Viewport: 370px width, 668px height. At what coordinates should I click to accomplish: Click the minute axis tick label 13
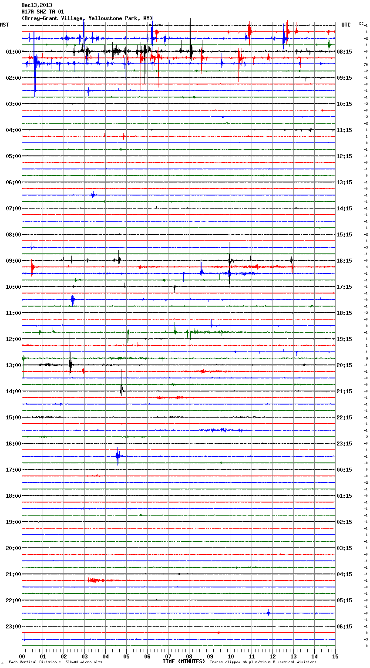(x=293, y=656)
